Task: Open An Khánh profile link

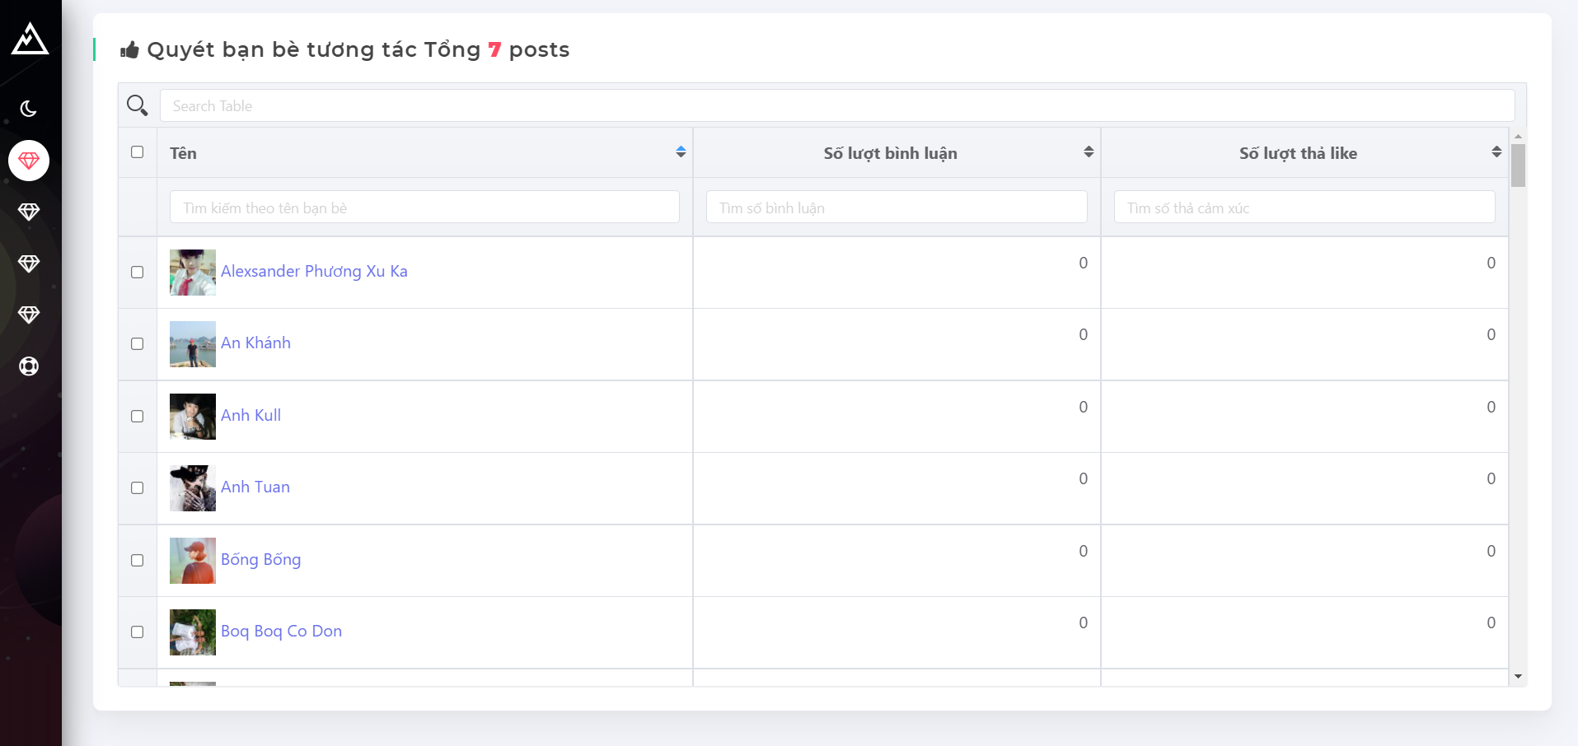Action: (x=255, y=343)
